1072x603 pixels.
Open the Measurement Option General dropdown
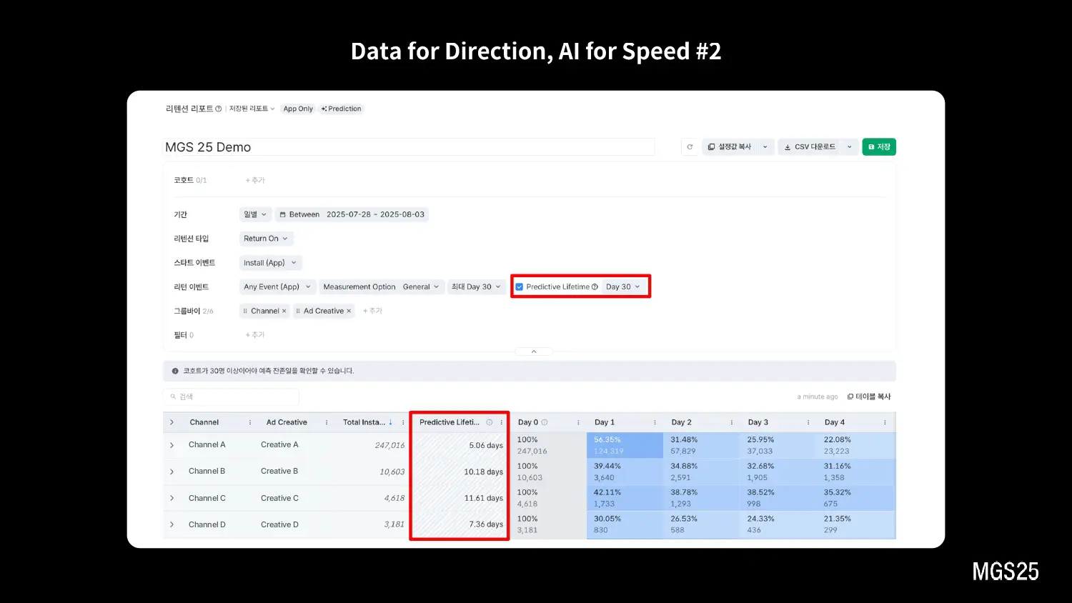[x=382, y=287]
